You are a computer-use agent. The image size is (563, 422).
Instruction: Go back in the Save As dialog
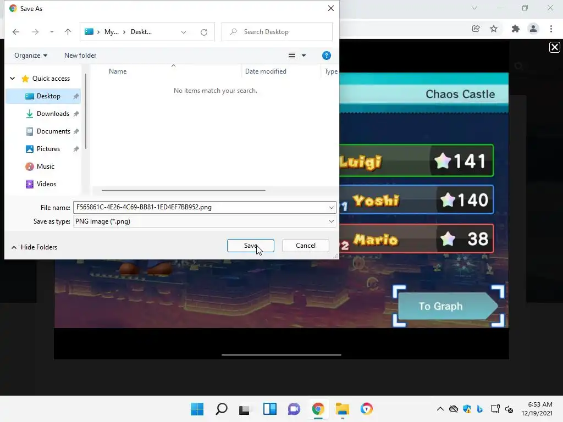16,32
